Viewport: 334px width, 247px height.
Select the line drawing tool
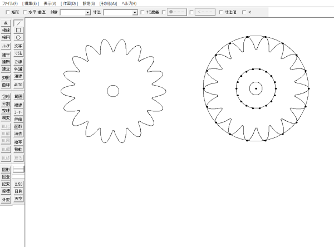18,23
